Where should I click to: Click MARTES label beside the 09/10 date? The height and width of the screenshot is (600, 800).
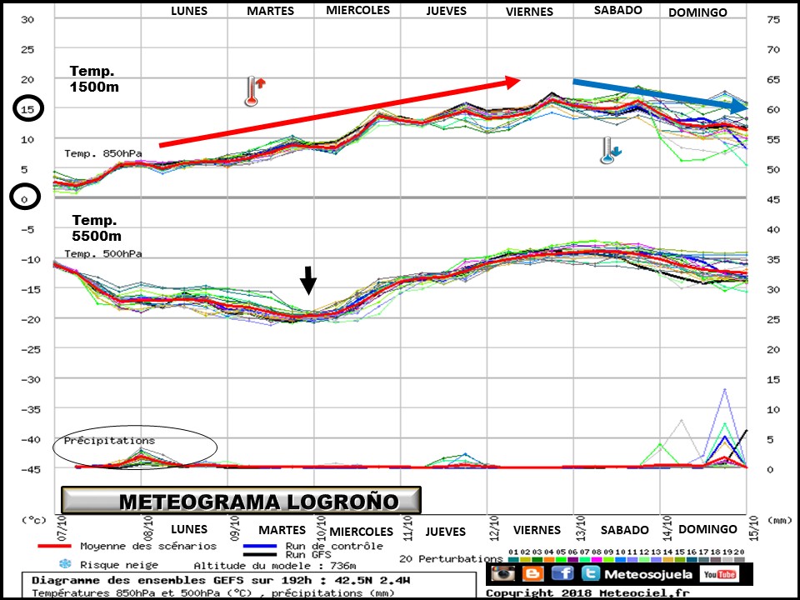click(x=282, y=530)
